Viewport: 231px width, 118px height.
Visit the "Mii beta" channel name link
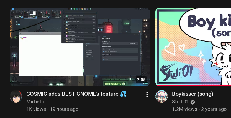click(35, 101)
